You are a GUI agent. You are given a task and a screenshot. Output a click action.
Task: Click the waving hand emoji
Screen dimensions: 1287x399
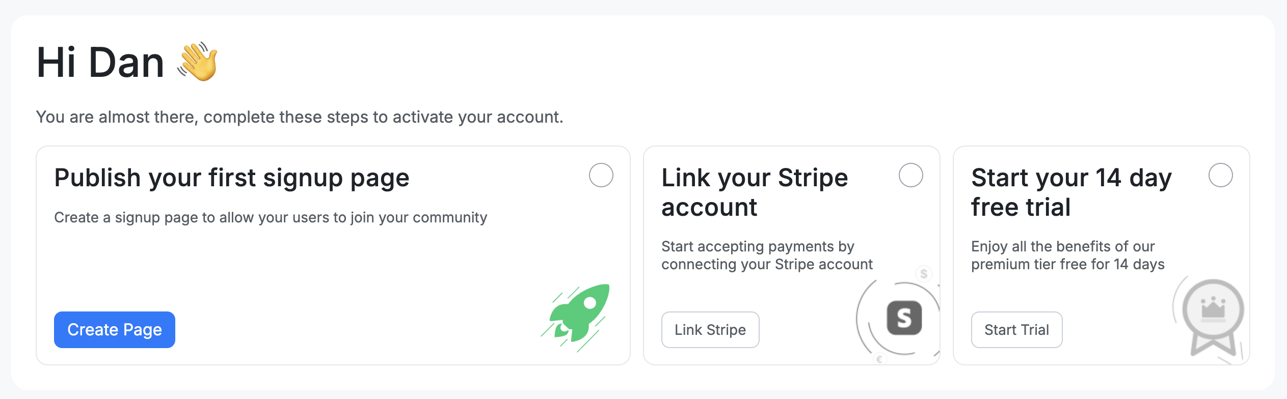[x=198, y=62]
